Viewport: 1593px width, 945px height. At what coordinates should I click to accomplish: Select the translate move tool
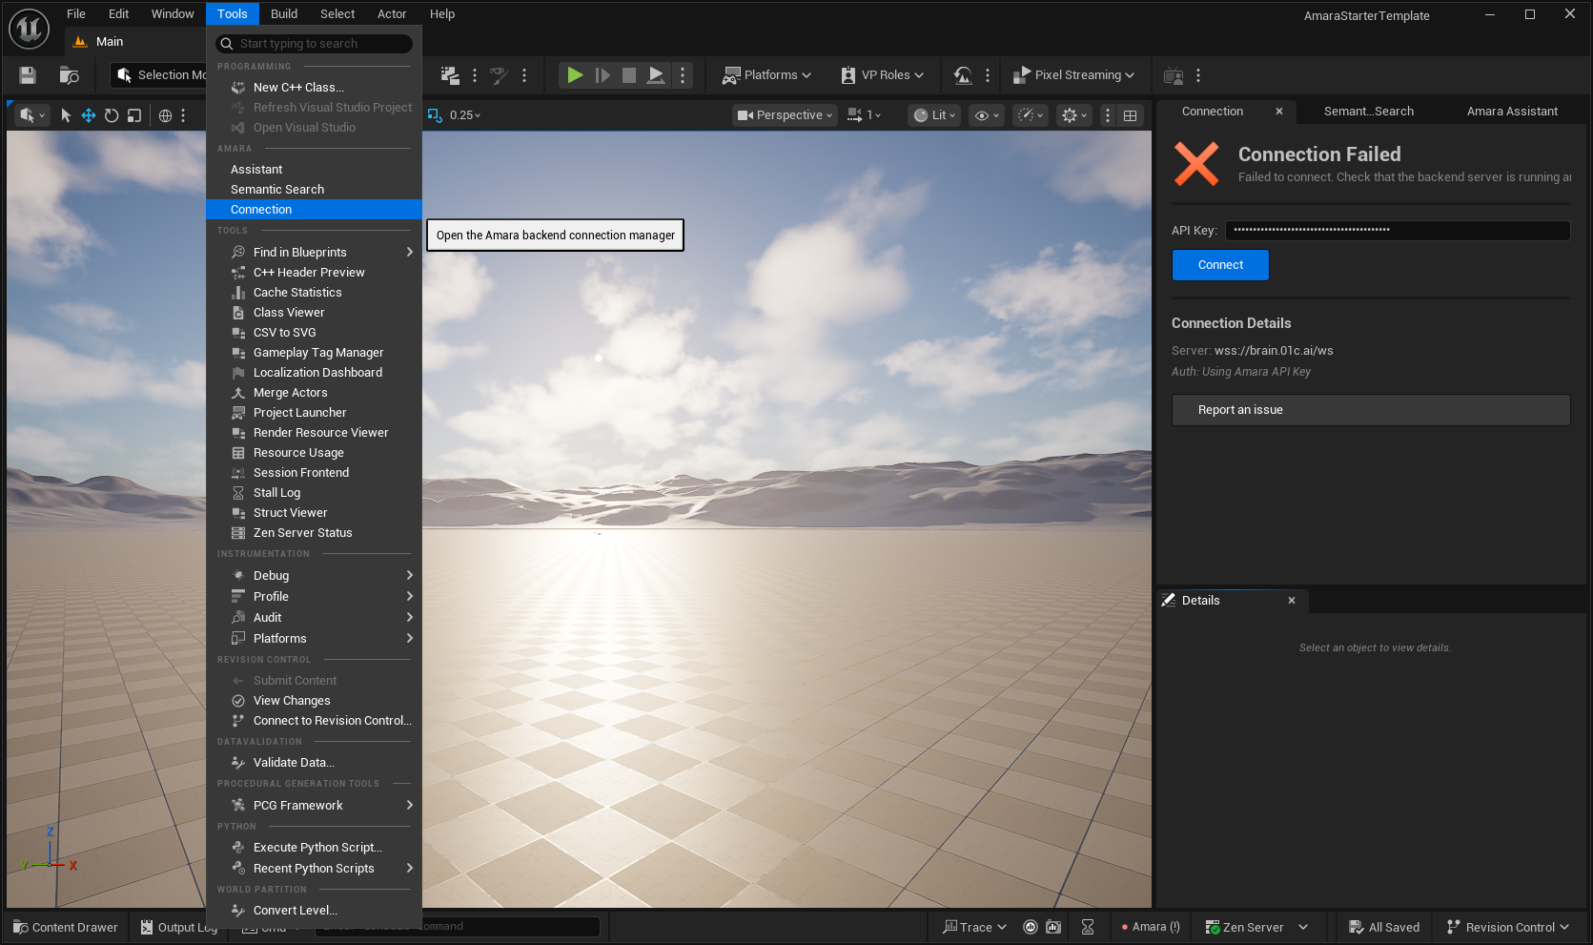point(89,115)
